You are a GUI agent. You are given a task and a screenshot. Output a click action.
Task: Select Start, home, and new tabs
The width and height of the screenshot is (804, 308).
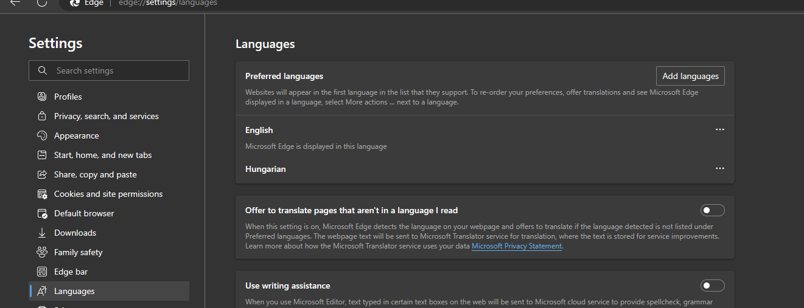(x=109, y=155)
